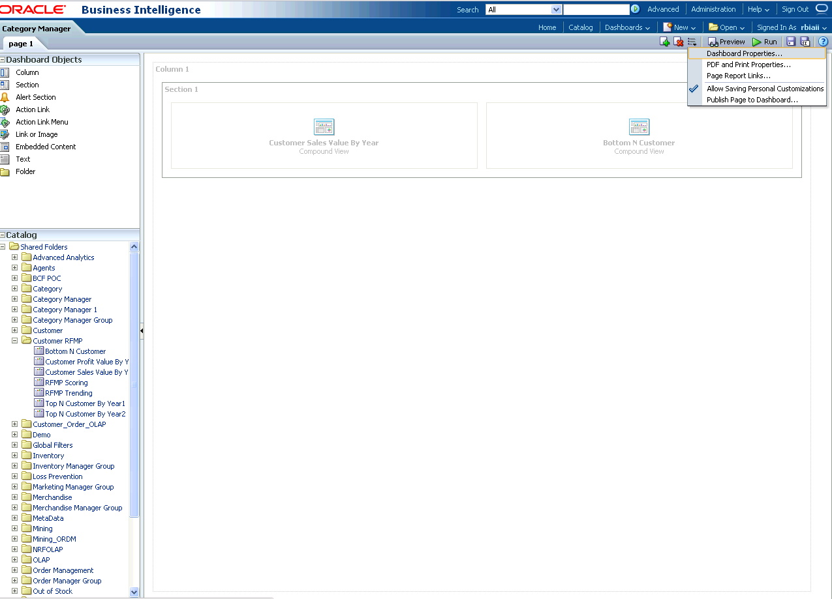Screen dimensions: 832x599
Task: Click the Save Dashboard As icon
Action: [x=805, y=42]
